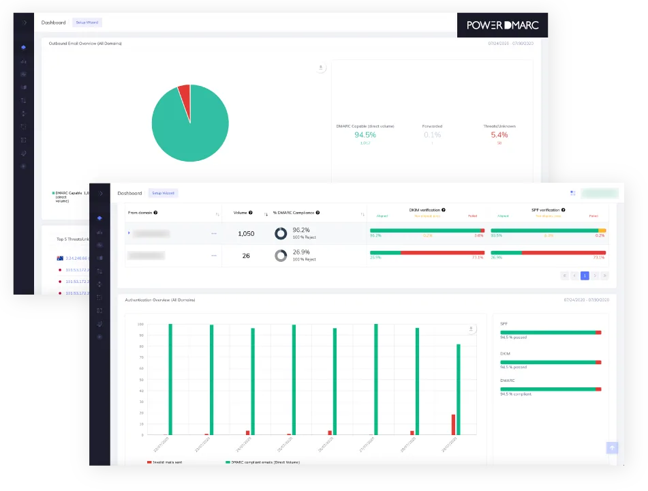
Task: Sort the table by Volume
Action: (x=266, y=214)
